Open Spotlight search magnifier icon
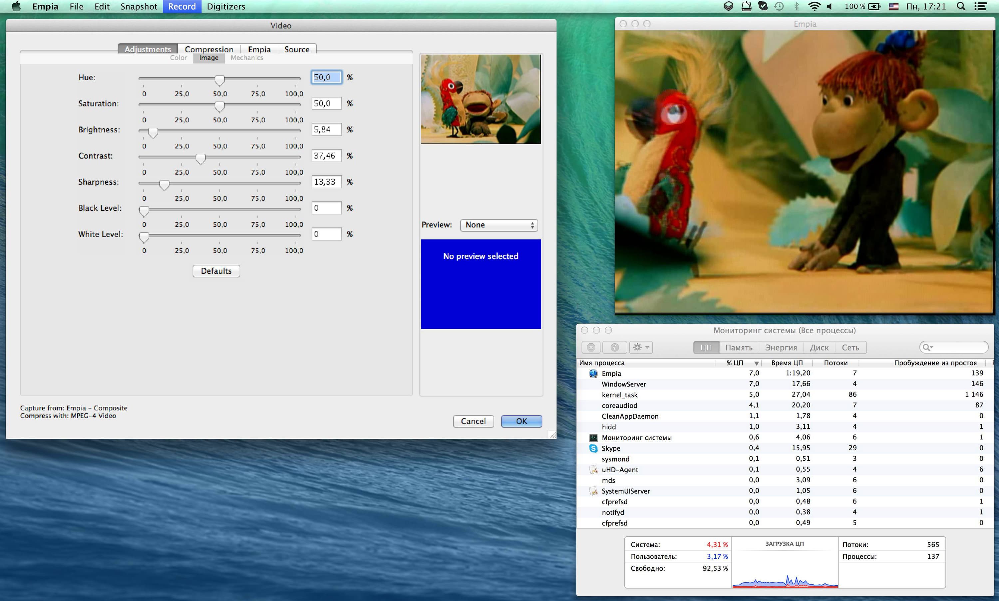 click(x=961, y=6)
